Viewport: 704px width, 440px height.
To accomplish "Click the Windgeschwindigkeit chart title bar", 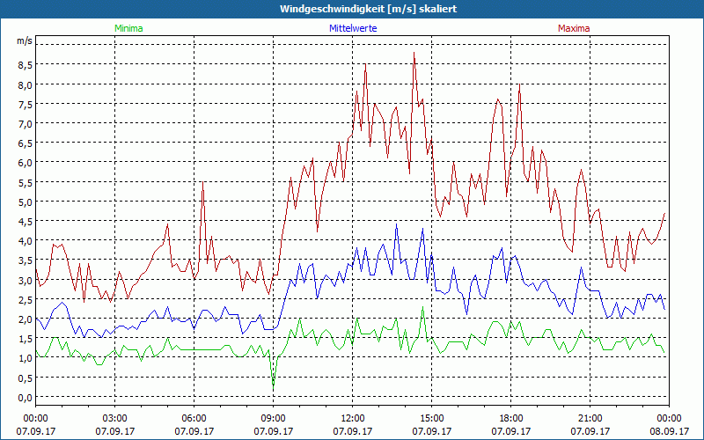I will [352, 9].
